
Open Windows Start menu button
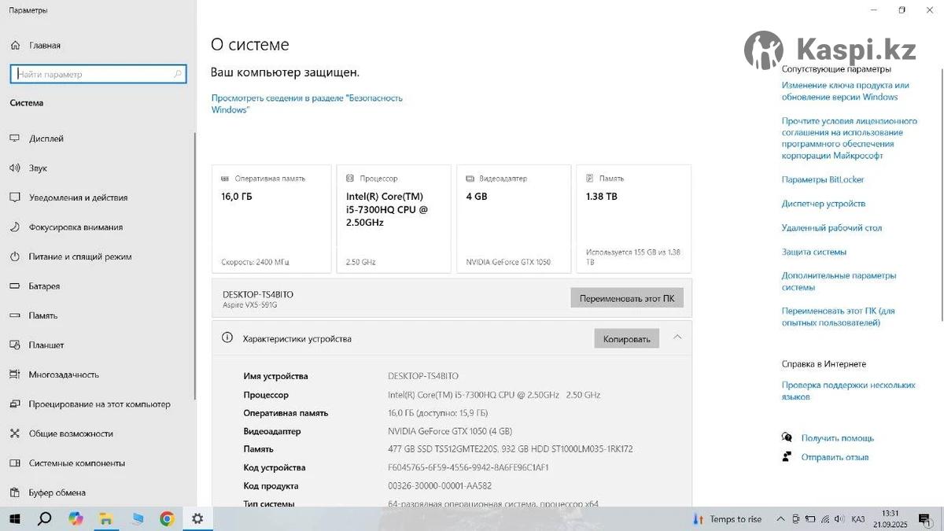click(x=14, y=518)
